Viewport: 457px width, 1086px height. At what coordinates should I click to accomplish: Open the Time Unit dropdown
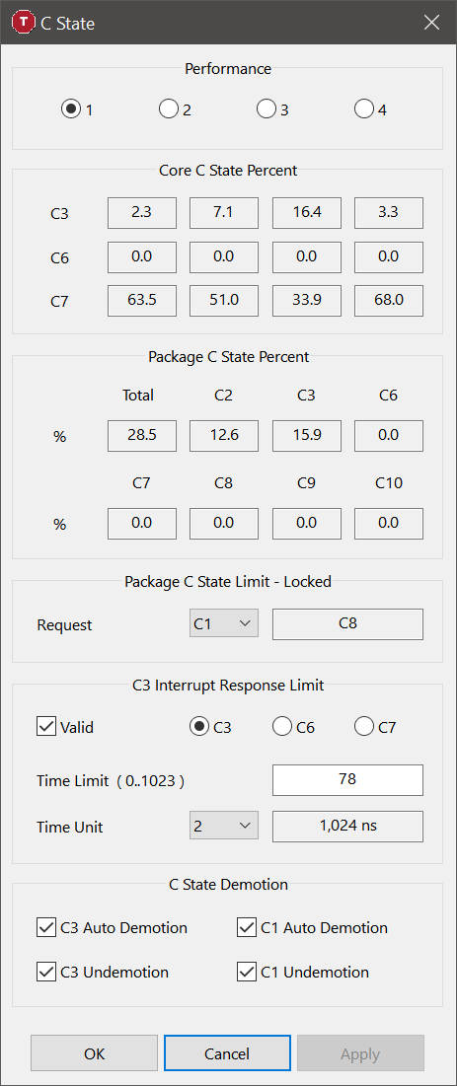[223, 827]
